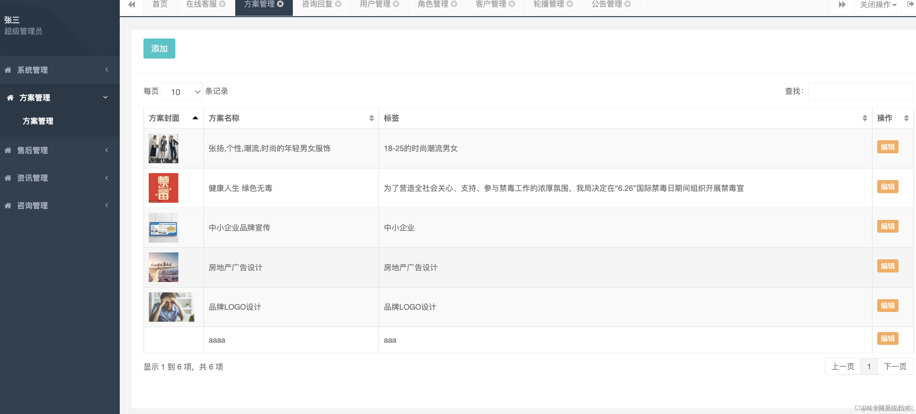Sort by 方案名称 column arrows
This screenshot has height=414, width=916.
(x=371, y=118)
